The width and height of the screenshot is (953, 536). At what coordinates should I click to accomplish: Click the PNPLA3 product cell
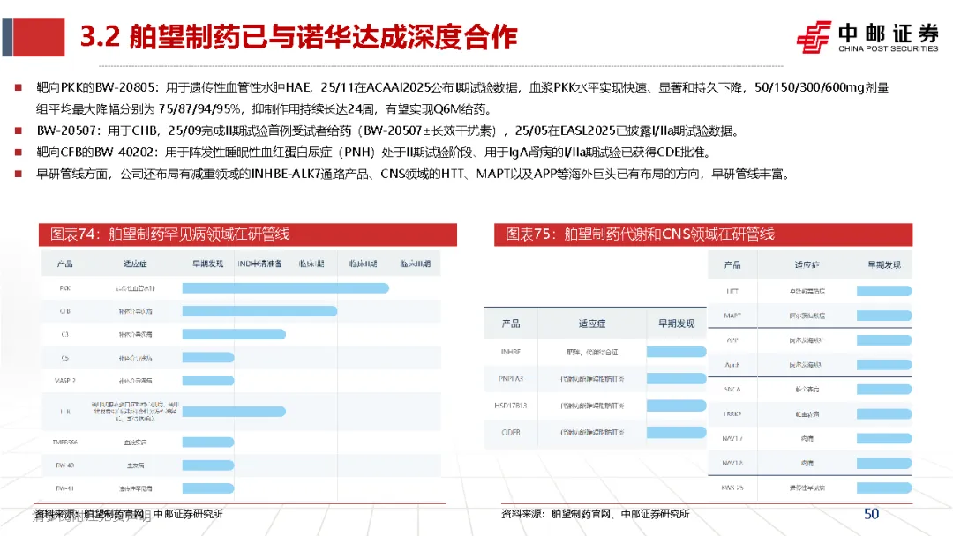[x=511, y=379]
